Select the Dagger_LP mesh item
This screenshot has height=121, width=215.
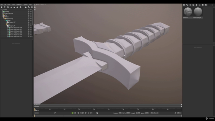tap(12, 26)
